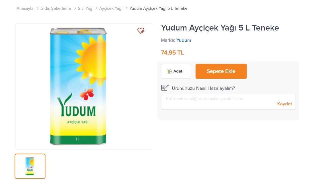Add product to favorites with heart icon

pyautogui.click(x=141, y=31)
